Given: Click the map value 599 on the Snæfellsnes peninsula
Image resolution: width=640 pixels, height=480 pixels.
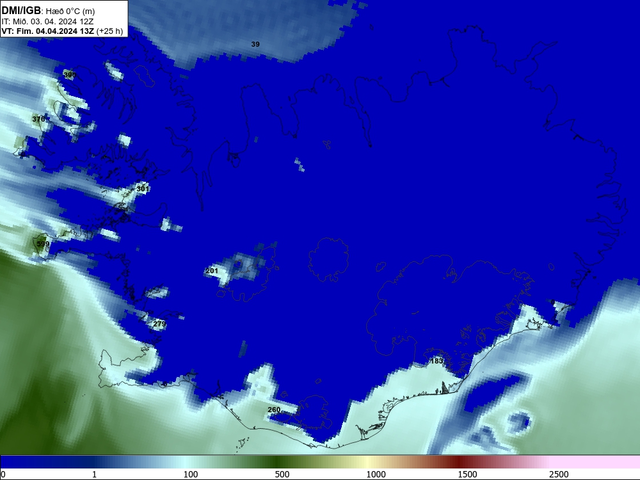Looking at the screenshot, I should 43,244.
